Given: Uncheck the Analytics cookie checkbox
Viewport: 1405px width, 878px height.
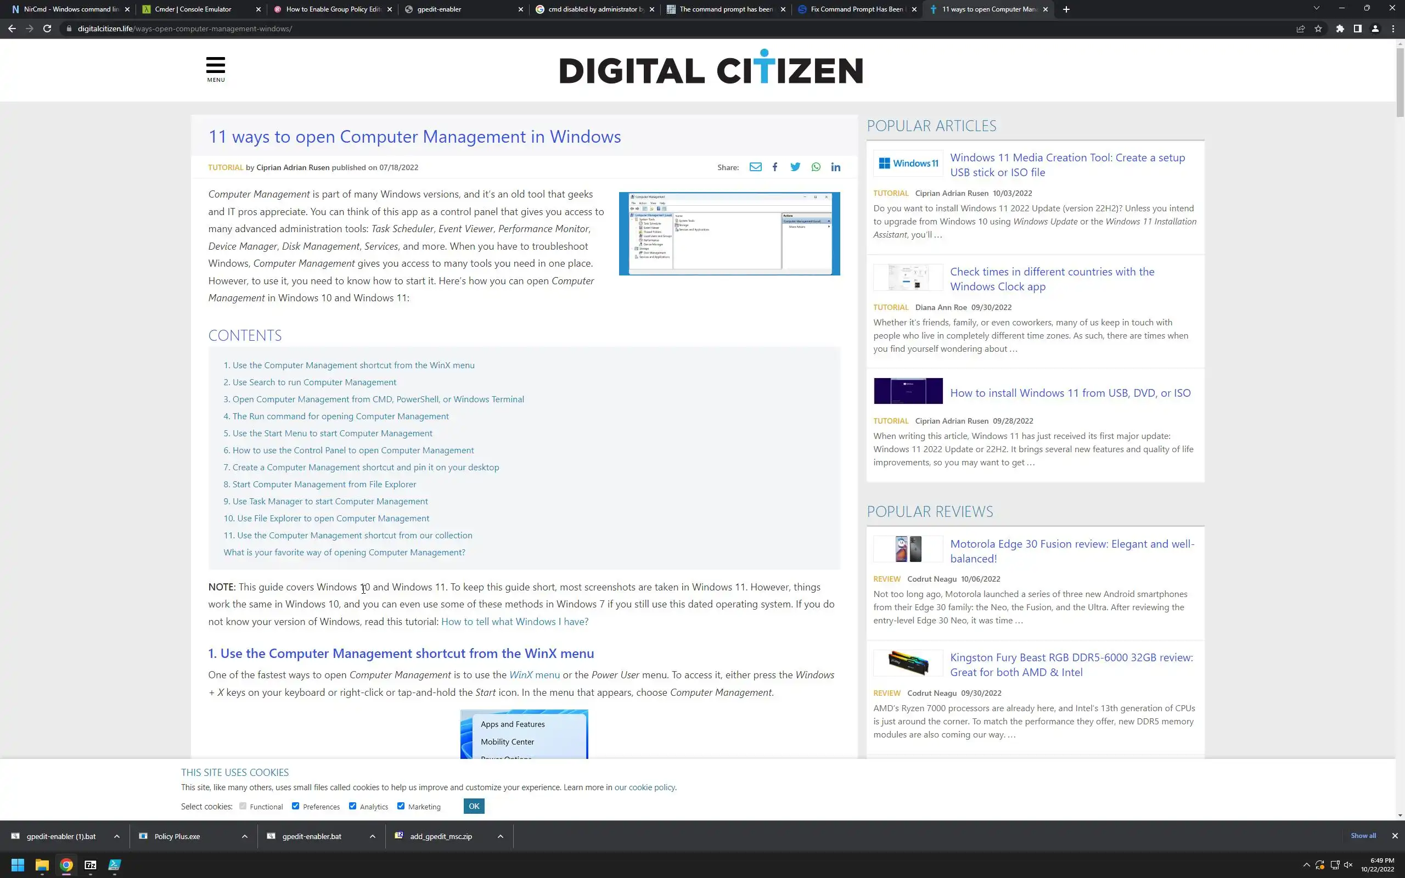Looking at the screenshot, I should 352,806.
